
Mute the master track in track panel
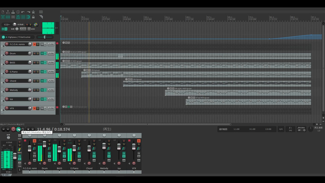pyautogui.click(x=27, y=24)
